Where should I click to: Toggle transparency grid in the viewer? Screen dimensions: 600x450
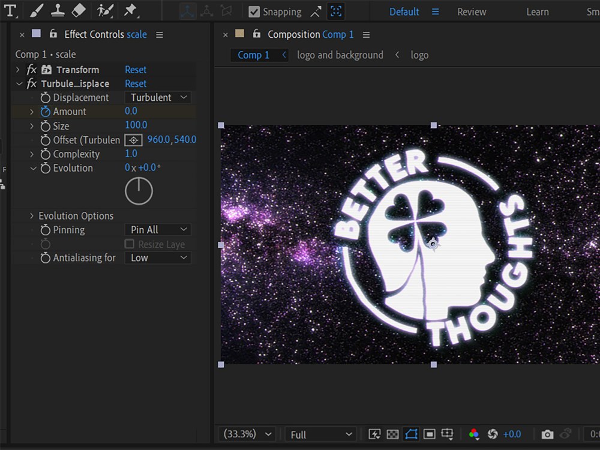coord(393,433)
